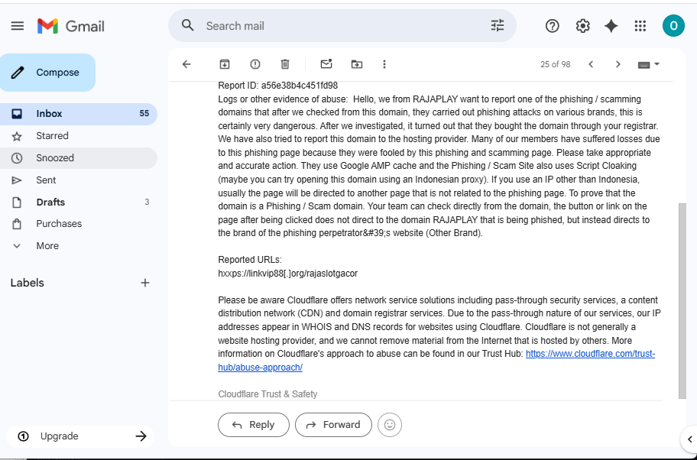Click reported URL linkvip88 text

point(287,274)
